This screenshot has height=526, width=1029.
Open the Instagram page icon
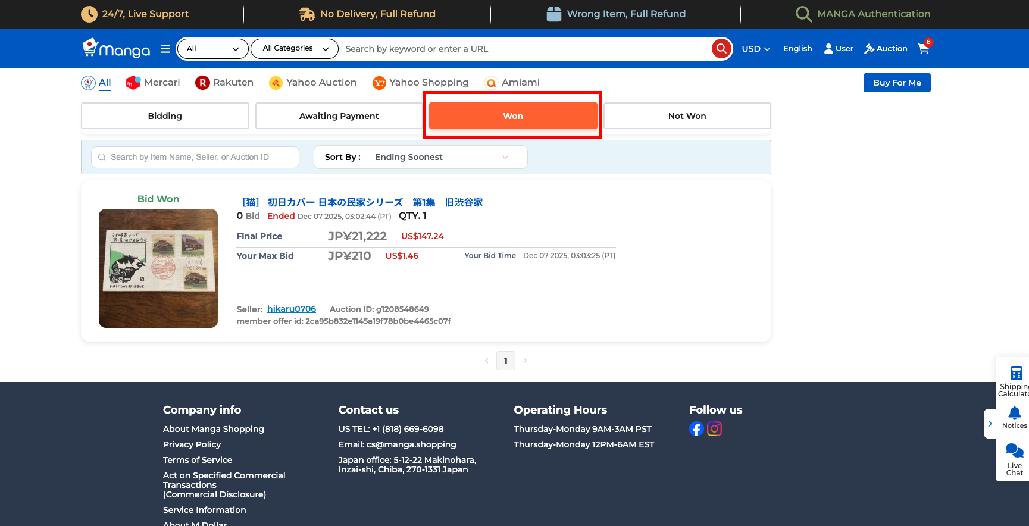point(714,429)
